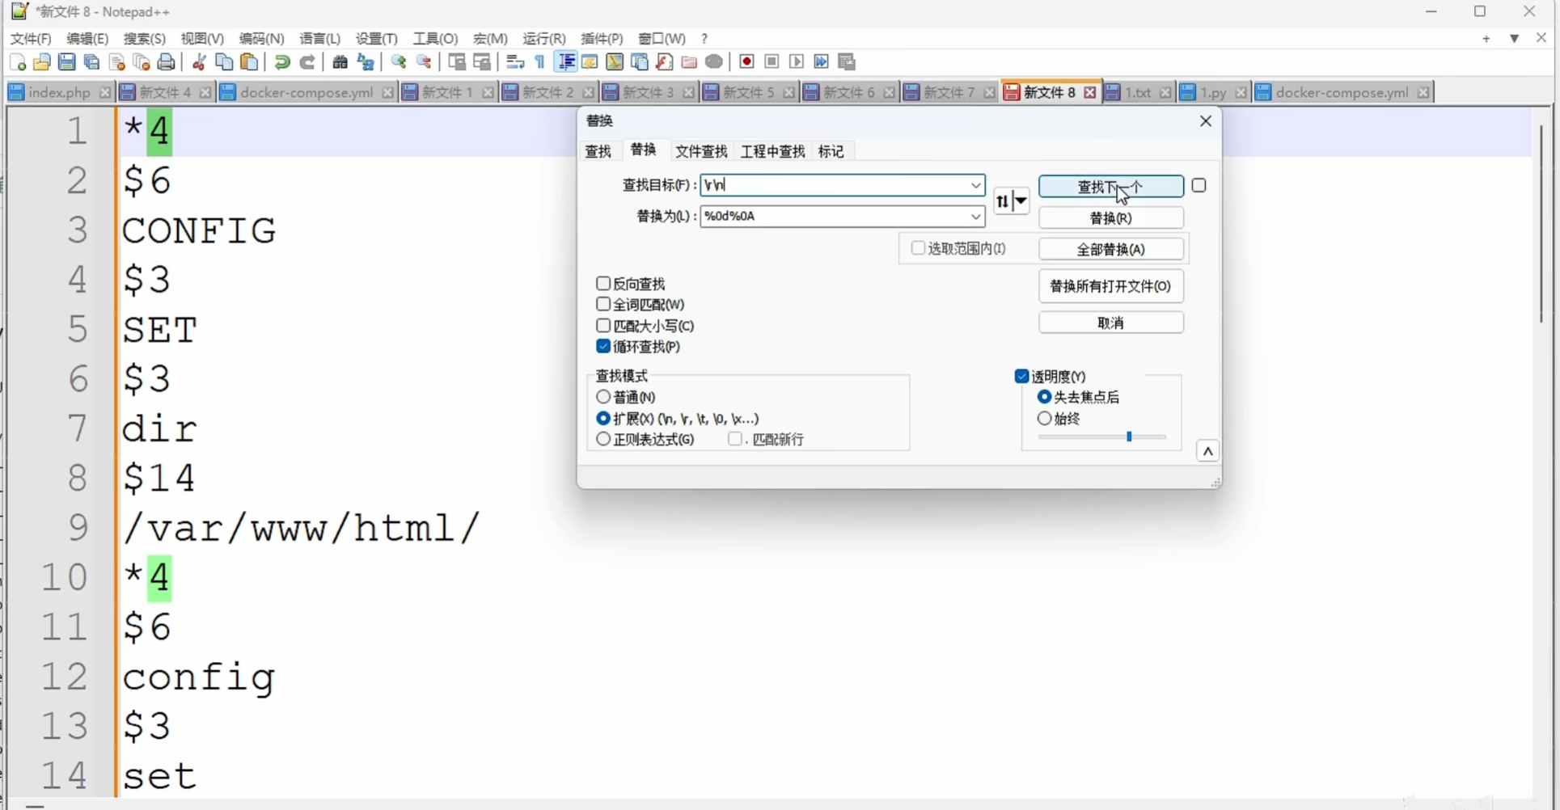Open the 搜索(S) menu
This screenshot has height=810, width=1560.
(x=144, y=39)
